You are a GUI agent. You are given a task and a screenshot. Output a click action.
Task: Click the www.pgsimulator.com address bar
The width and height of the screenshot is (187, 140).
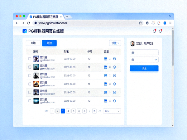tap(88, 23)
